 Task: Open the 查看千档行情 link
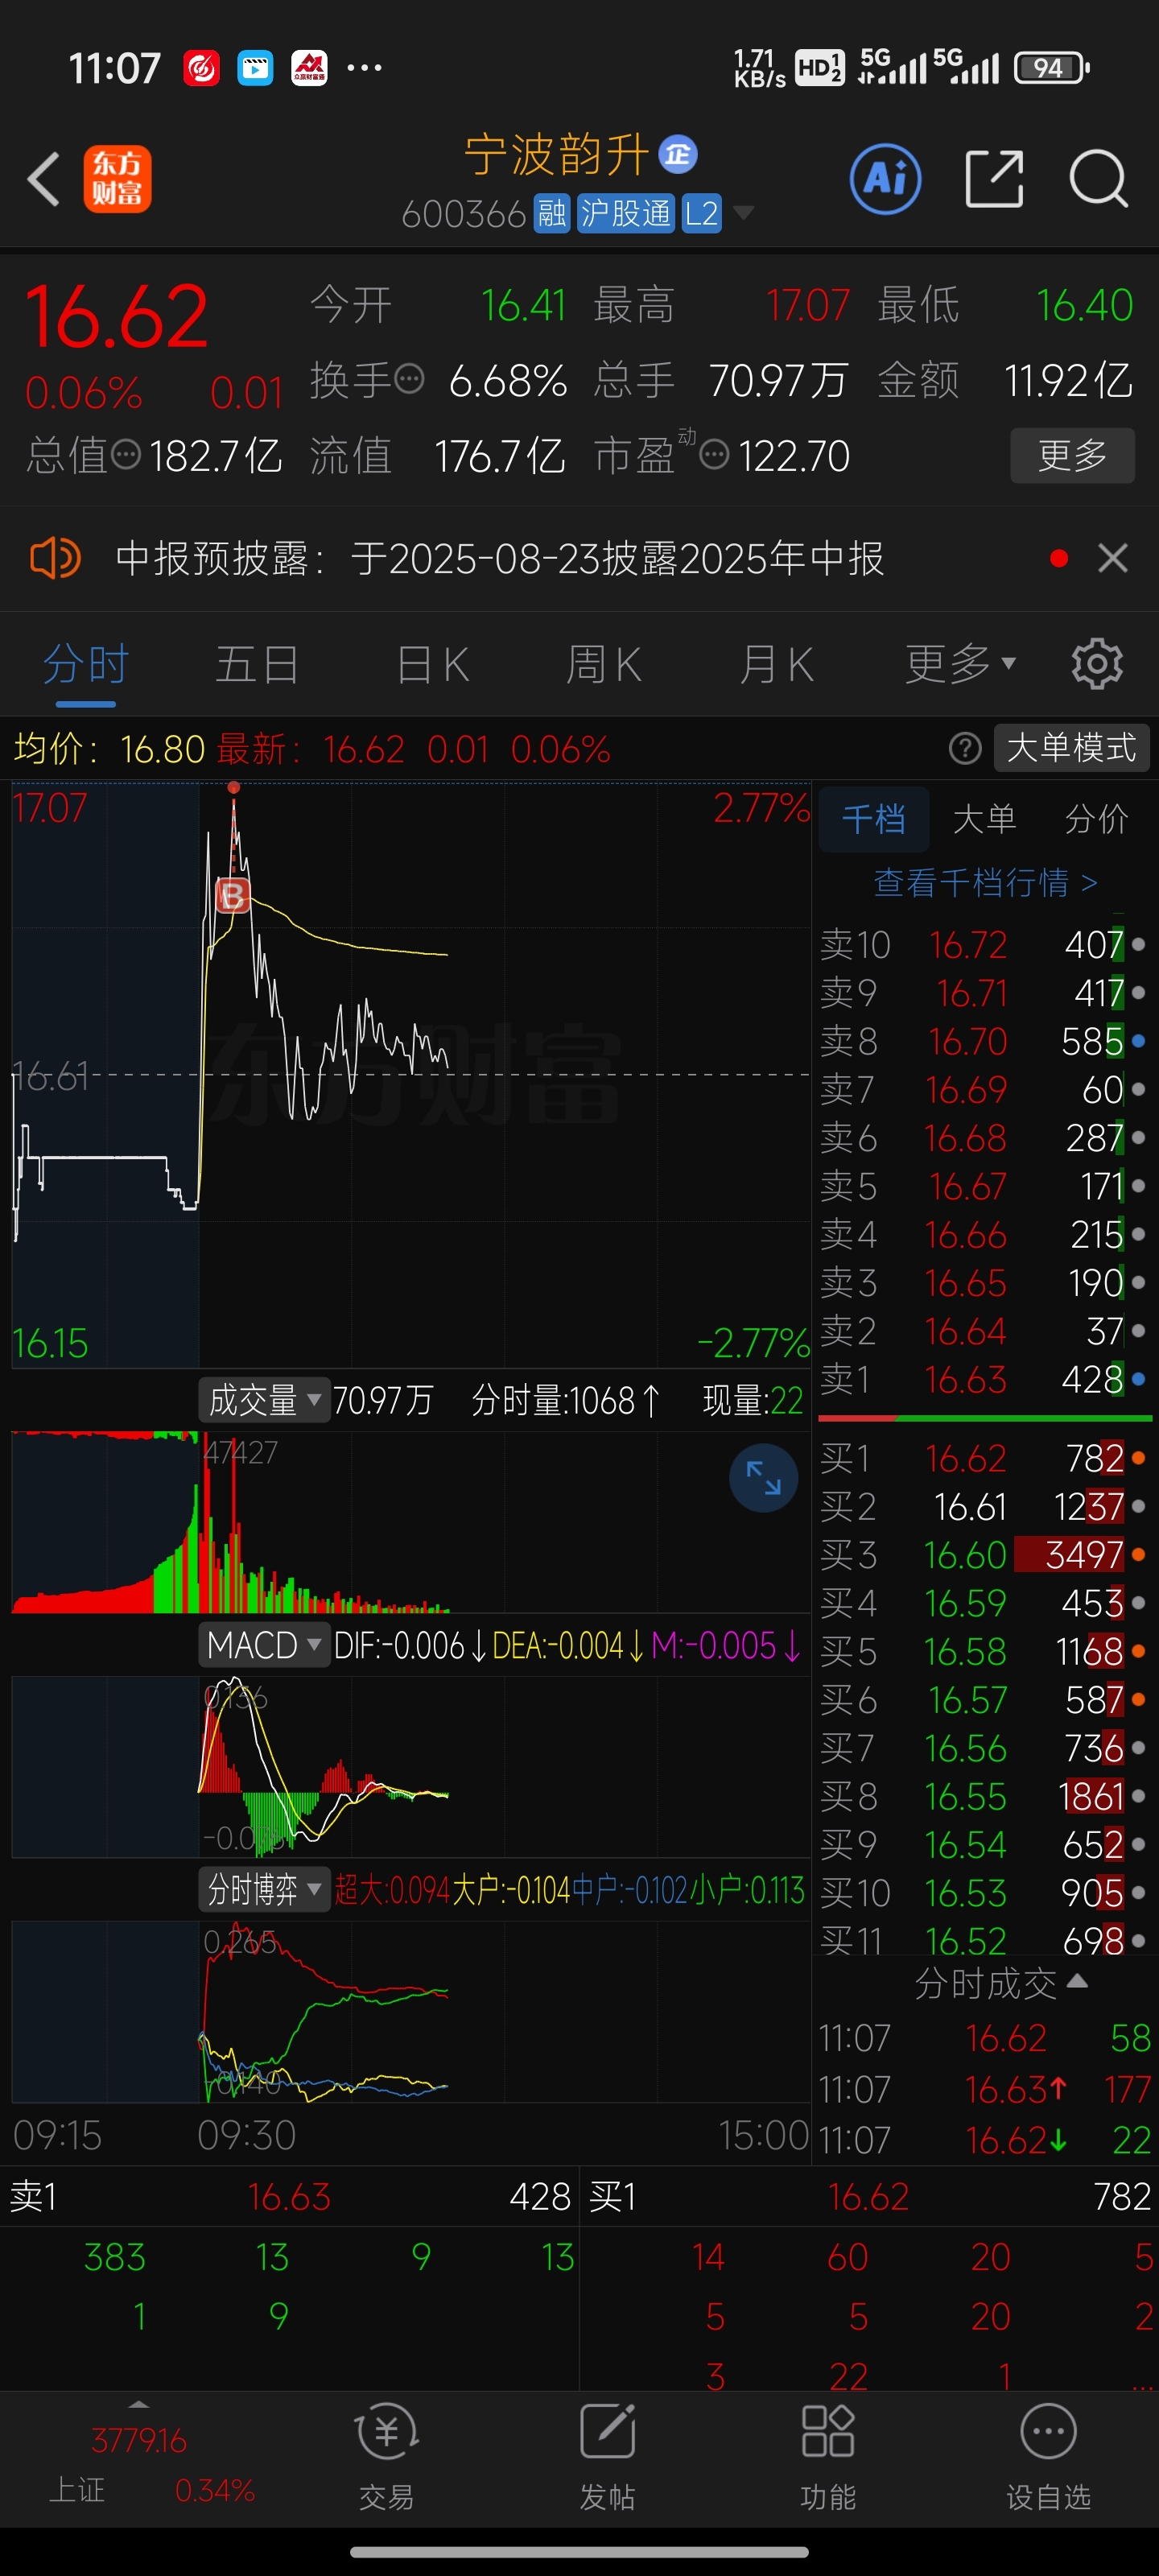986,883
